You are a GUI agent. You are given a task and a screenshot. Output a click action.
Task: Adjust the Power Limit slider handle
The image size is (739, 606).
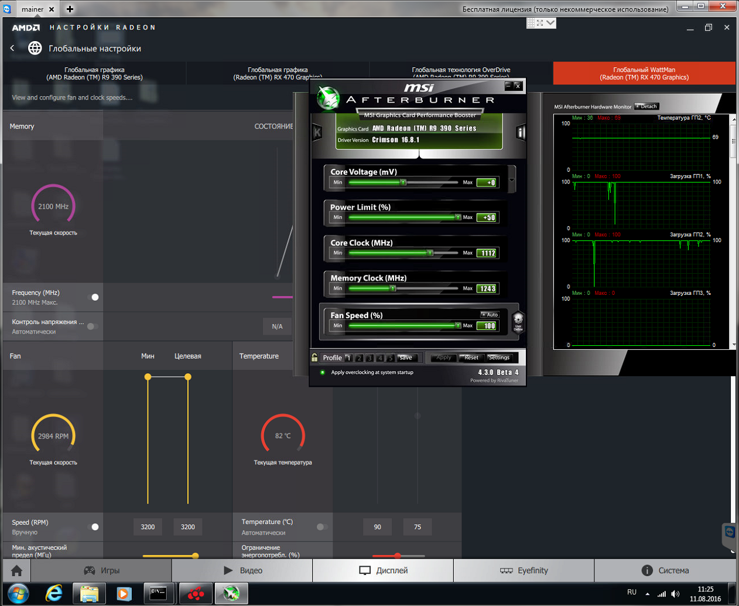(458, 217)
